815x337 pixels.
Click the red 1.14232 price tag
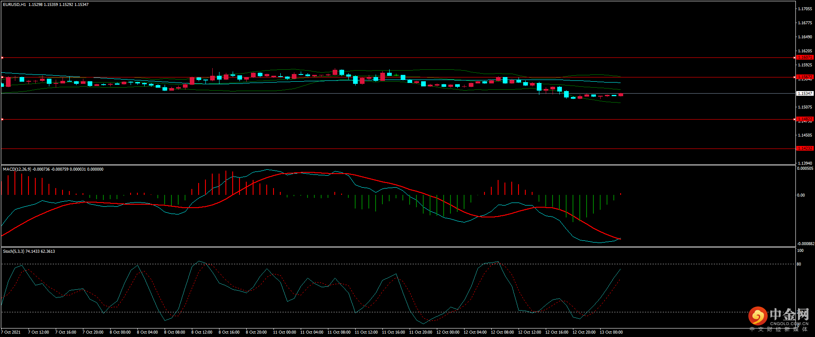click(804, 148)
